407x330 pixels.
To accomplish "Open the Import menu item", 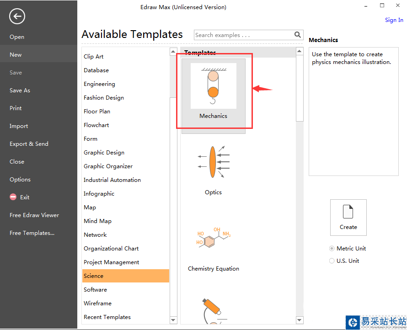I will pos(19,126).
